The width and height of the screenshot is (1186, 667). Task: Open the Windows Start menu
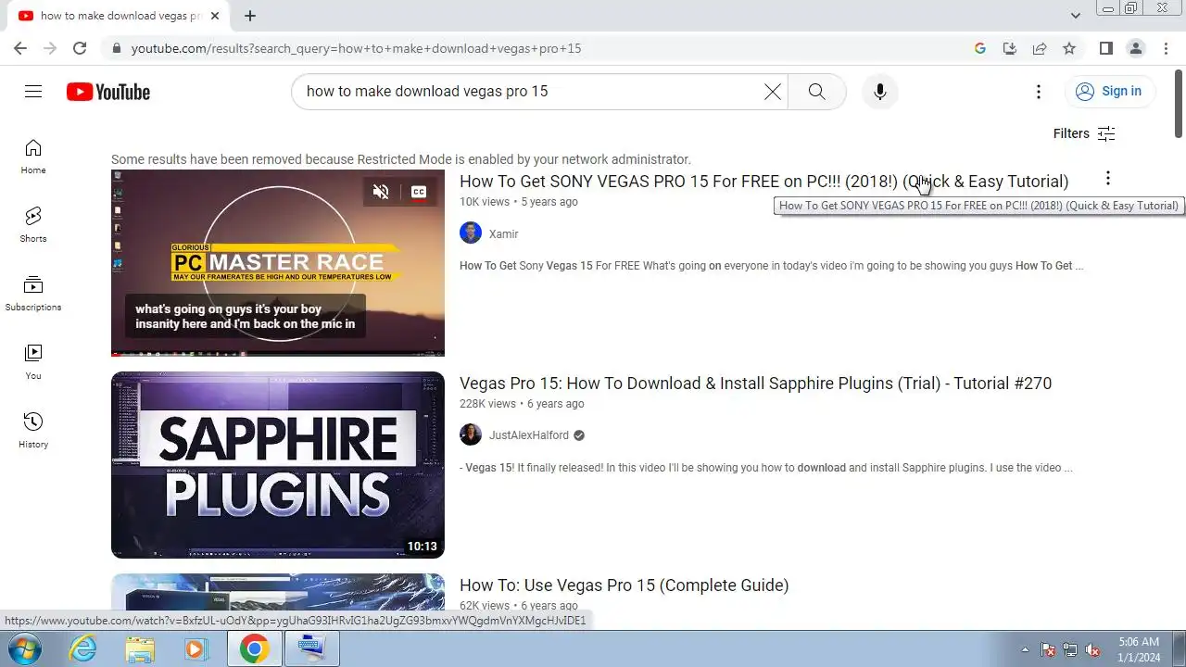[25, 648]
